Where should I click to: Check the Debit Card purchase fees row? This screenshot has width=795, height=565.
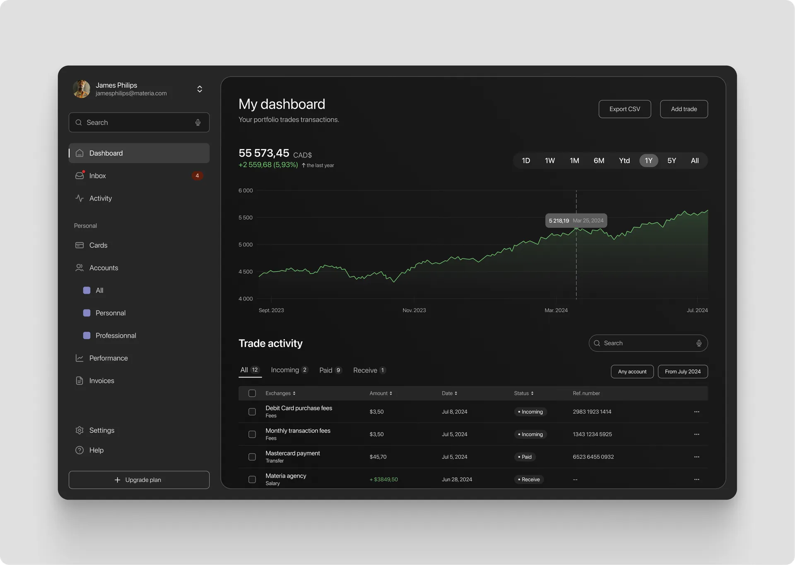point(252,412)
